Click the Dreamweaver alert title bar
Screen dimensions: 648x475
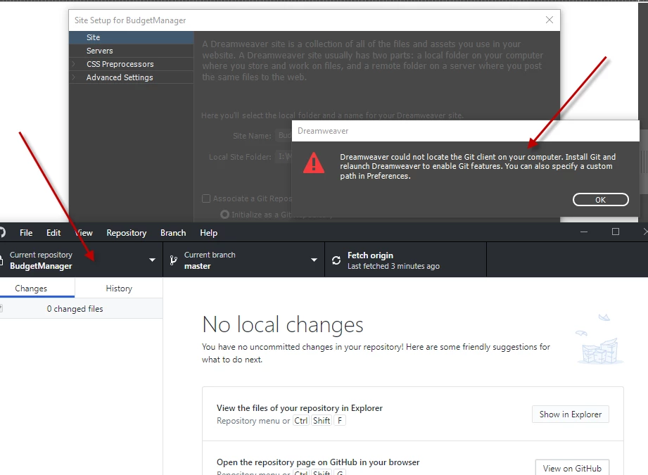point(466,131)
